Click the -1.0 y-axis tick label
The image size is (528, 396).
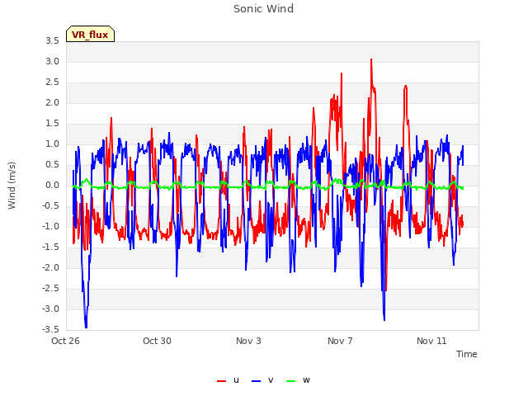pyautogui.click(x=51, y=227)
